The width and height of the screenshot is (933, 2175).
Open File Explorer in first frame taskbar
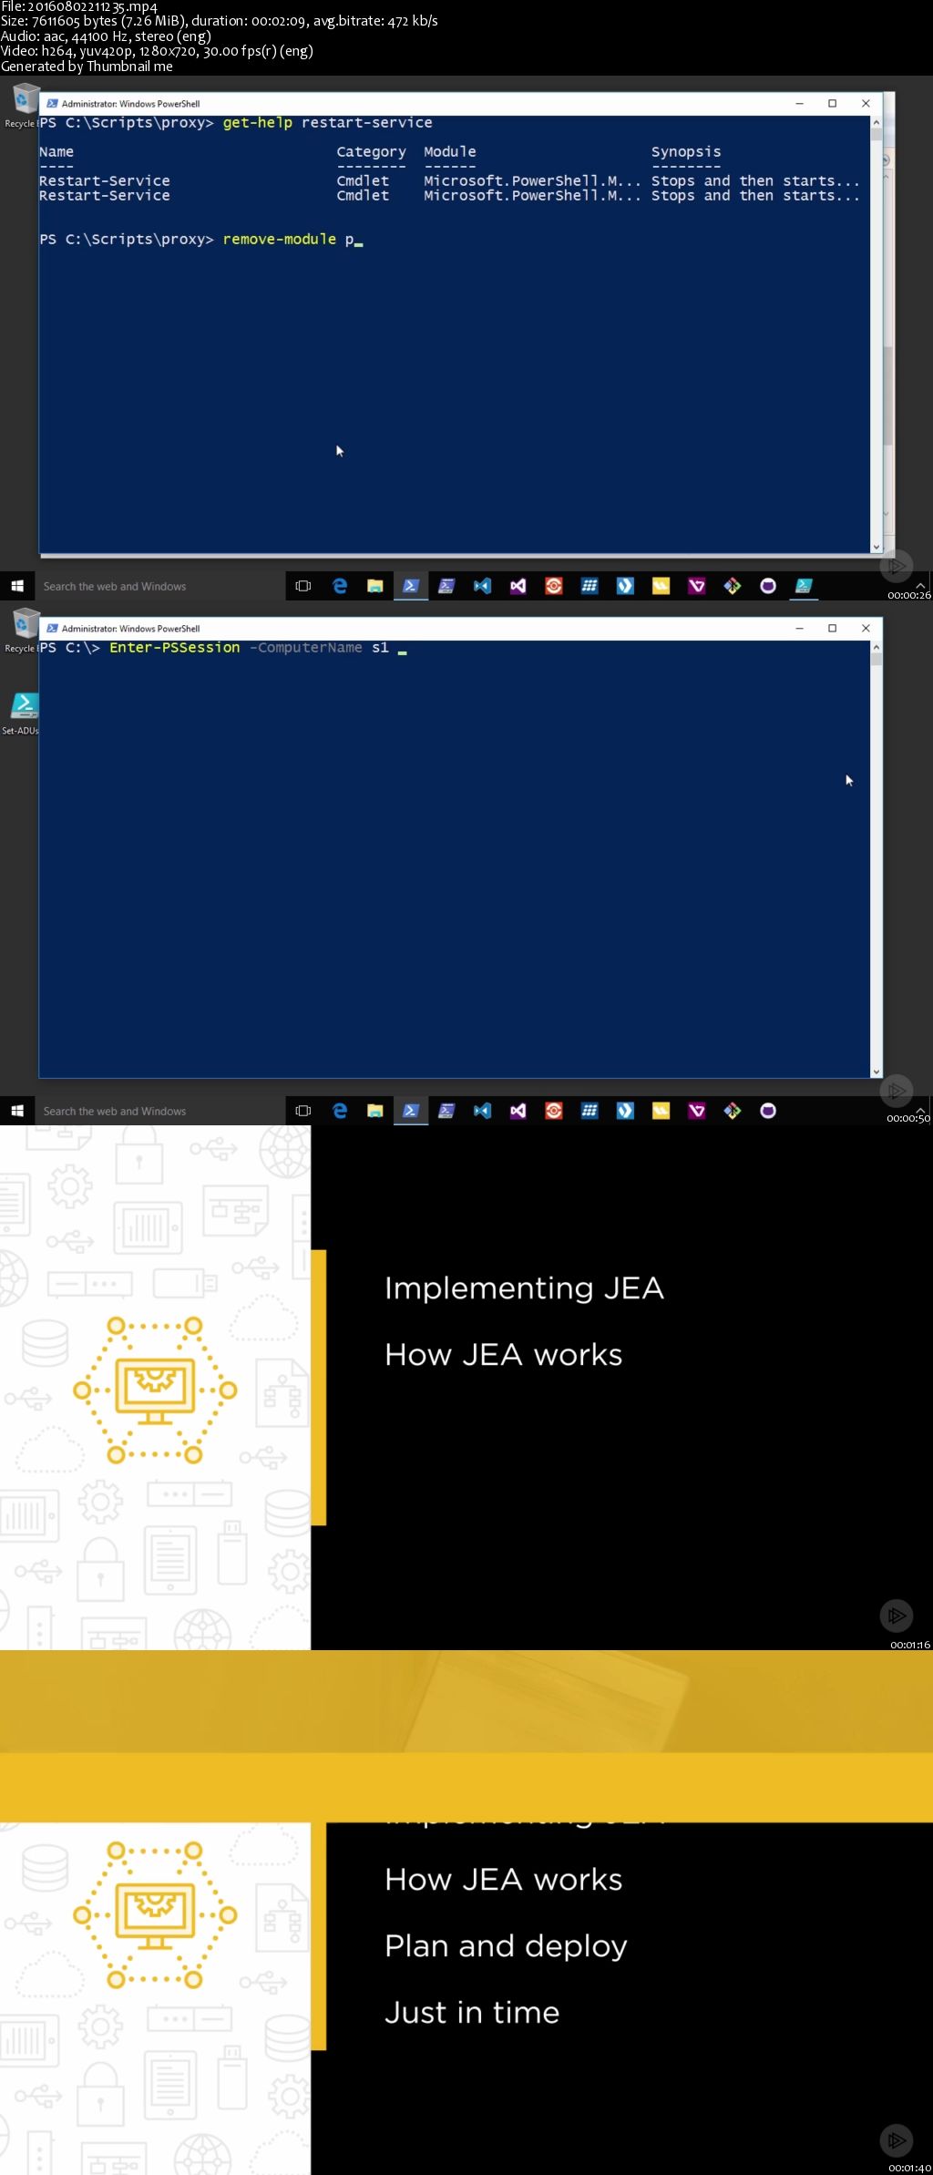click(375, 586)
